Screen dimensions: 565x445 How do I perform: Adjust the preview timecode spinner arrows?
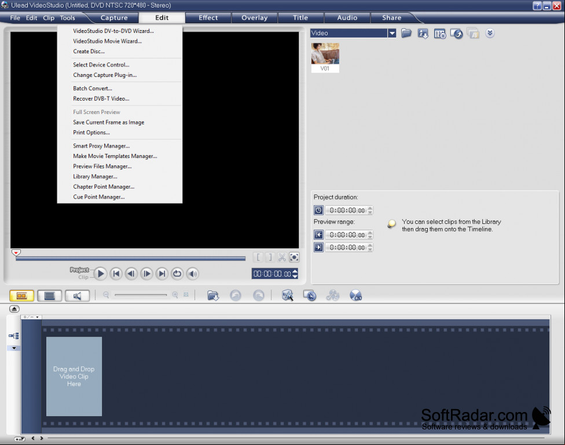[295, 274]
